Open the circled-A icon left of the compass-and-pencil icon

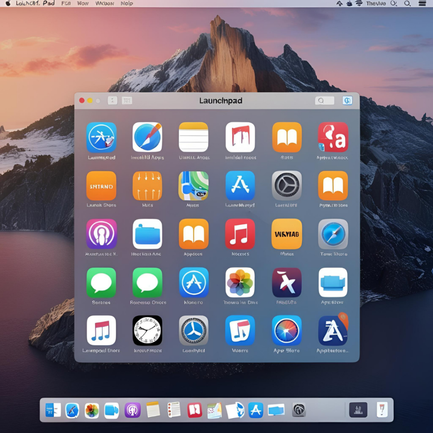click(101, 137)
